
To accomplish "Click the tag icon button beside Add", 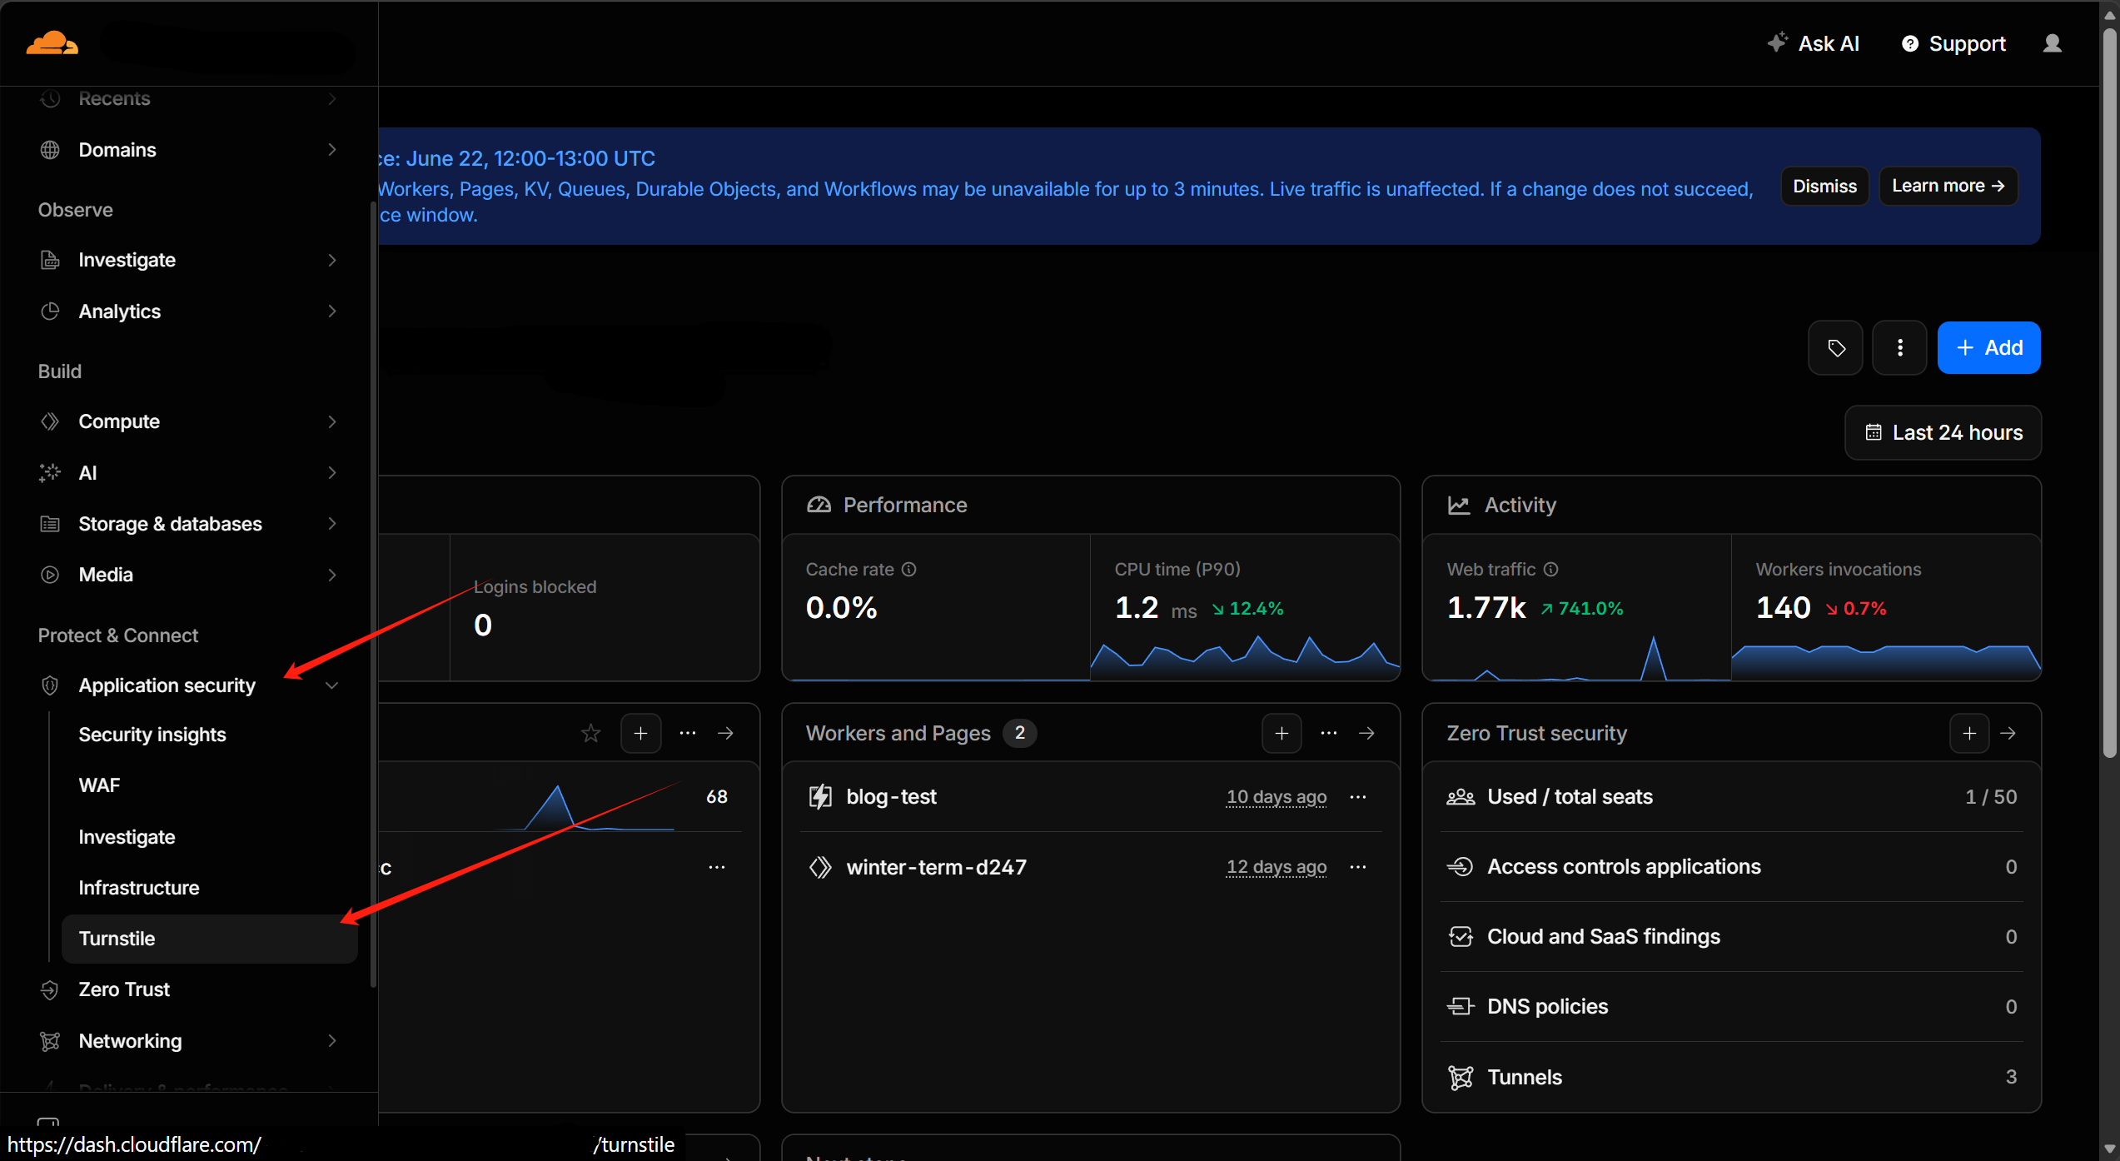I will coord(1835,347).
